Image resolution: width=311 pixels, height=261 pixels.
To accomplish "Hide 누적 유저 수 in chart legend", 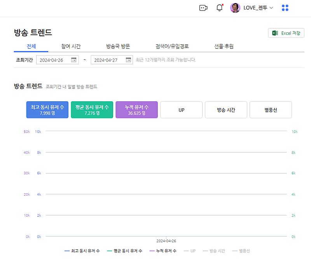I will (x=163, y=251).
